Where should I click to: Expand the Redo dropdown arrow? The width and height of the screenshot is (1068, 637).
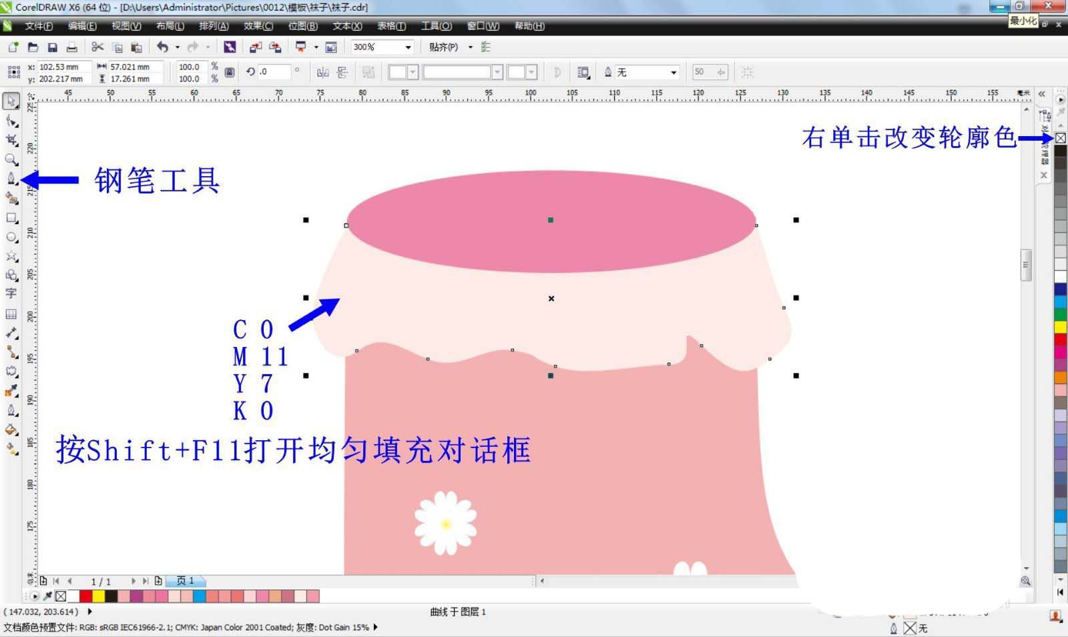point(207,47)
